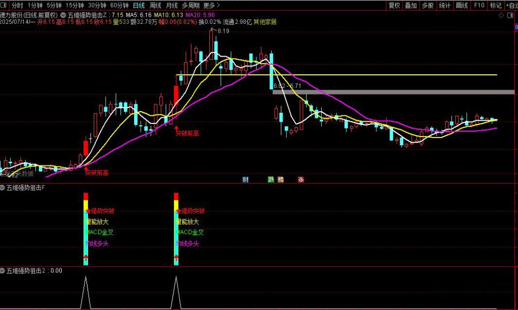Click the 财 event marker icon

point(246,180)
